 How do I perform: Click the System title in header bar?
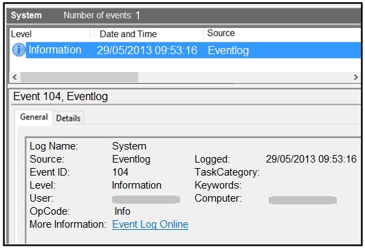point(26,15)
